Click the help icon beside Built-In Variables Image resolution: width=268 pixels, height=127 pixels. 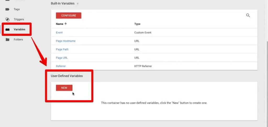tap(77, 4)
